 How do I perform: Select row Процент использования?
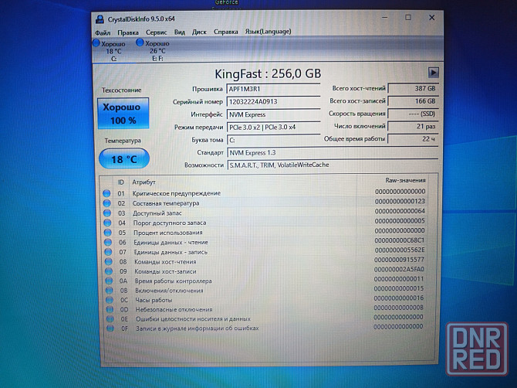(x=265, y=232)
